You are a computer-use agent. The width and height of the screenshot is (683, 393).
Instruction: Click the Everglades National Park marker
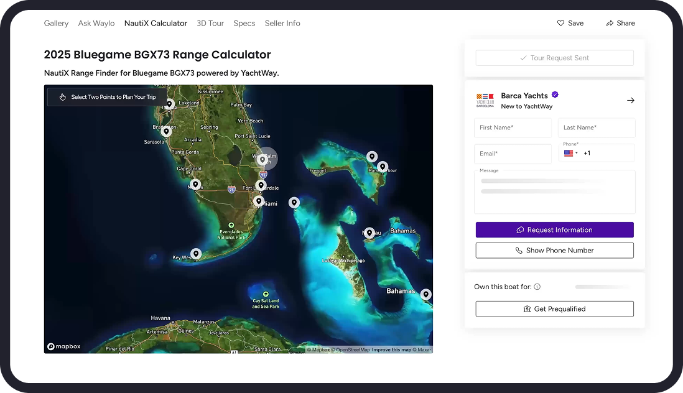(231, 226)
